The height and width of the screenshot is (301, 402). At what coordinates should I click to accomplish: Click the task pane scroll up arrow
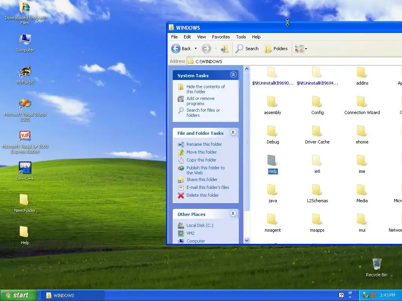point(247,69)
